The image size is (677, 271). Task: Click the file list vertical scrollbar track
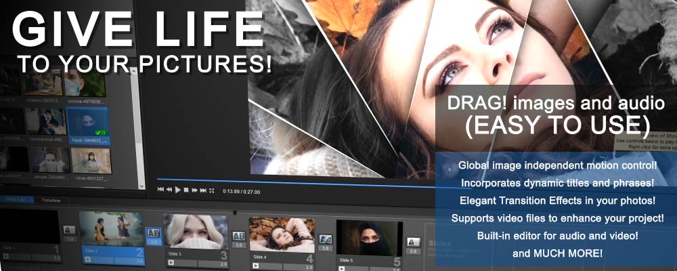click(x=138, y=129)
